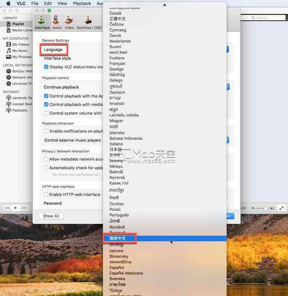Open My Videos in the sidebar
288x296 pixels.
(x=18, y=44)
